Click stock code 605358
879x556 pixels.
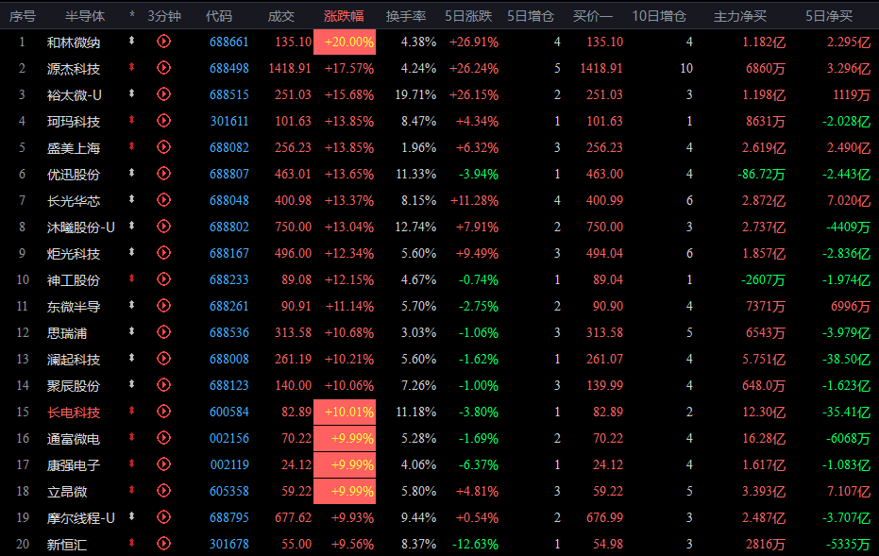228,492
